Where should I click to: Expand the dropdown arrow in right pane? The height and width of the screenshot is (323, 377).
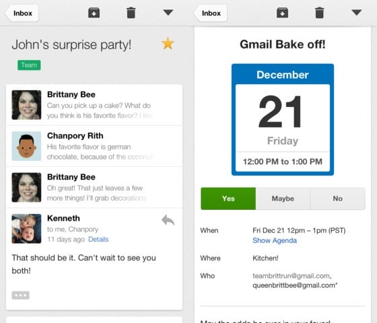click(x=357, y=13)
